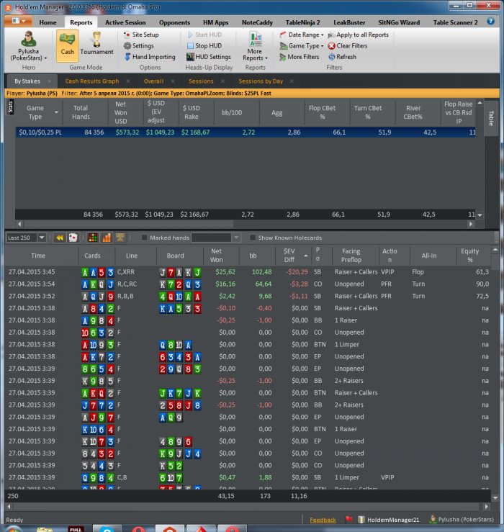Open Hand Importing option
The height and width of the screenshot is (532, 504).
(150, 57)
